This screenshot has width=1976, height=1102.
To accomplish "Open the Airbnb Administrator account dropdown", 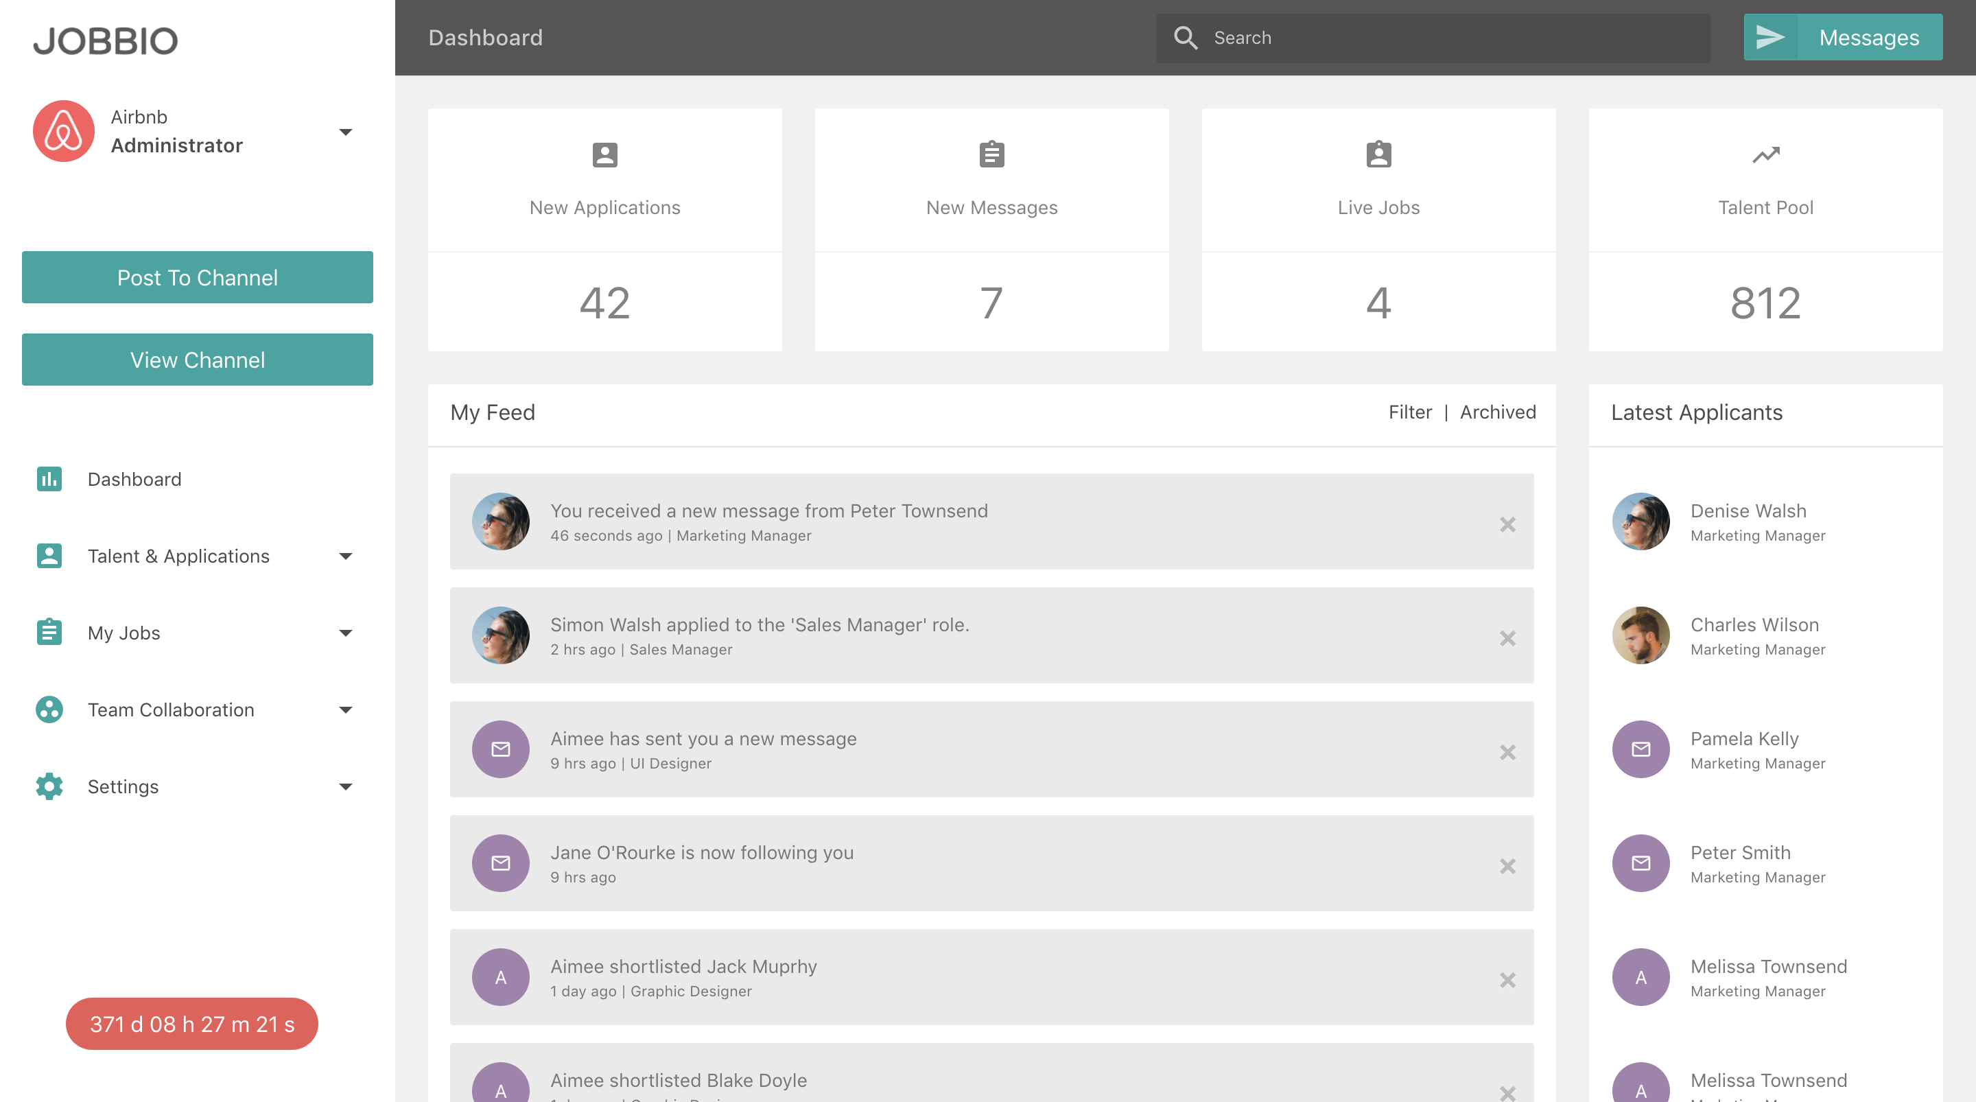I will 346,132.
